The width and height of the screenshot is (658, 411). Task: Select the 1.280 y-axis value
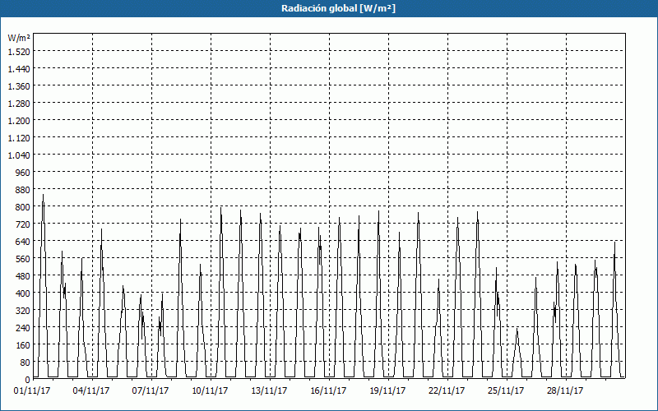pyautogui.click(x=19, y=104)
